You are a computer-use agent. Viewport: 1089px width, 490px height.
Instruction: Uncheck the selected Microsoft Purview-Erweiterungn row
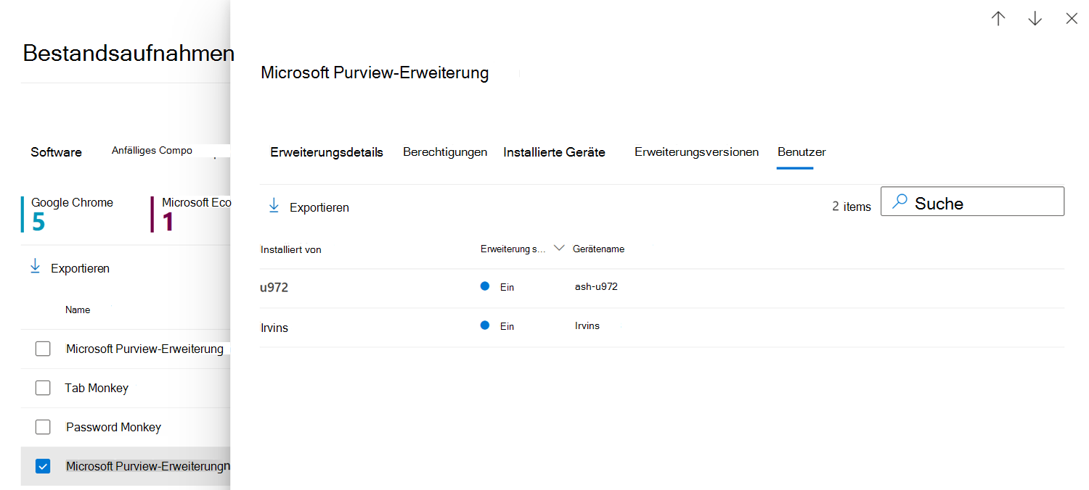[43, 466]
